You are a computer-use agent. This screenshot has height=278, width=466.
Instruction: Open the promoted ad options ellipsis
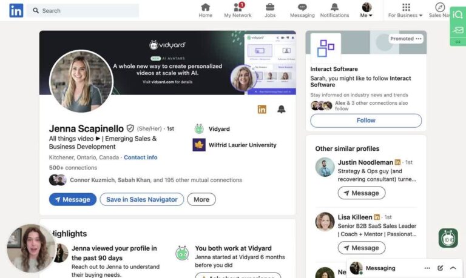[418, 39]
